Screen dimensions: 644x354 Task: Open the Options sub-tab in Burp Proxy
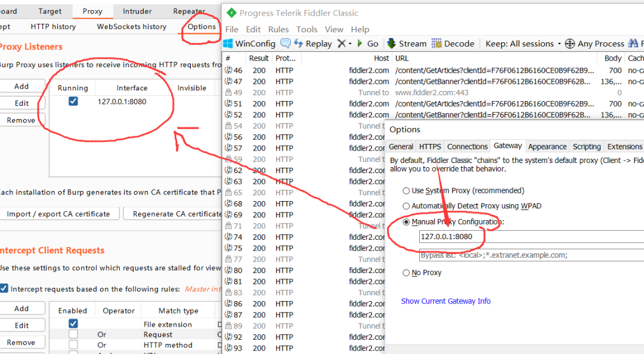[202, 27]
